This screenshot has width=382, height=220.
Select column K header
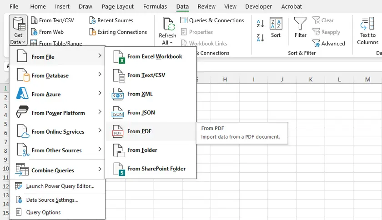coord(311,80)
